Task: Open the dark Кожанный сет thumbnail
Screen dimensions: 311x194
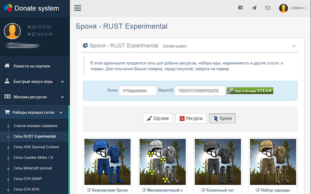Action: [218, 162]
